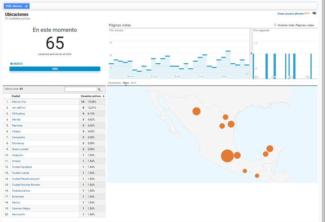Open Coatzacoalcos city link
The height and width of the screenshot is (222, 325).
(x=21, y=191)
